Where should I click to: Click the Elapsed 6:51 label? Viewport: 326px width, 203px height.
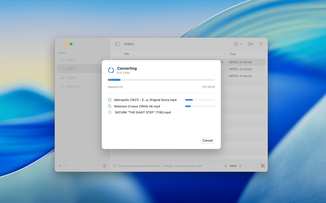[115, 87]
